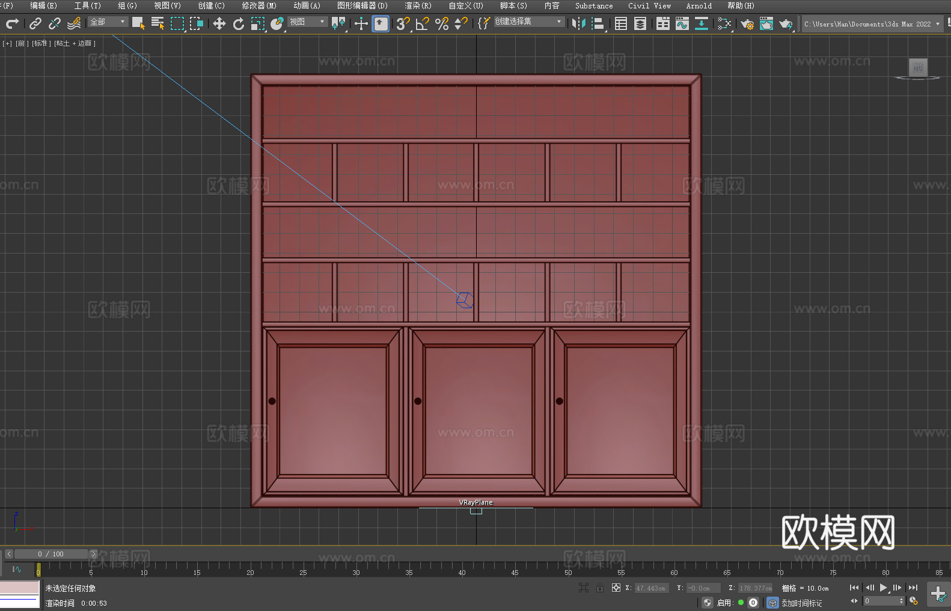This screenshot has height=611, width=951.
Task: Click the time slider left arrow
Action: click(8, 554)
